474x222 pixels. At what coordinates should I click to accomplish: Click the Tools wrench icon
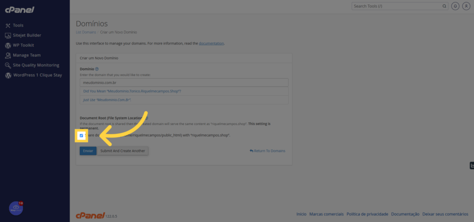coord(8,25)
